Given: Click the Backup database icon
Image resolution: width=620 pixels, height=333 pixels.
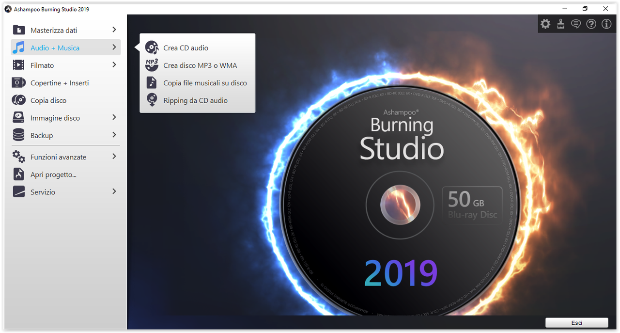Looking at the screenshot, I should 18,135.
